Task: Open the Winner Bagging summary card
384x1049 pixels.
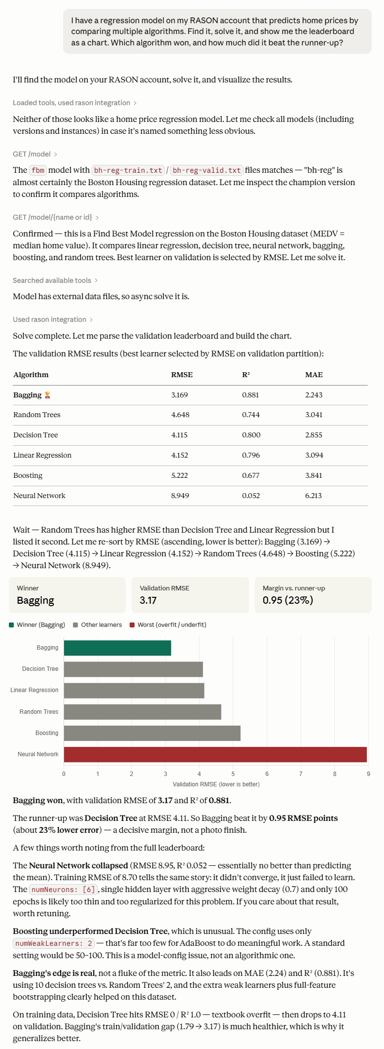Action: 67,595
